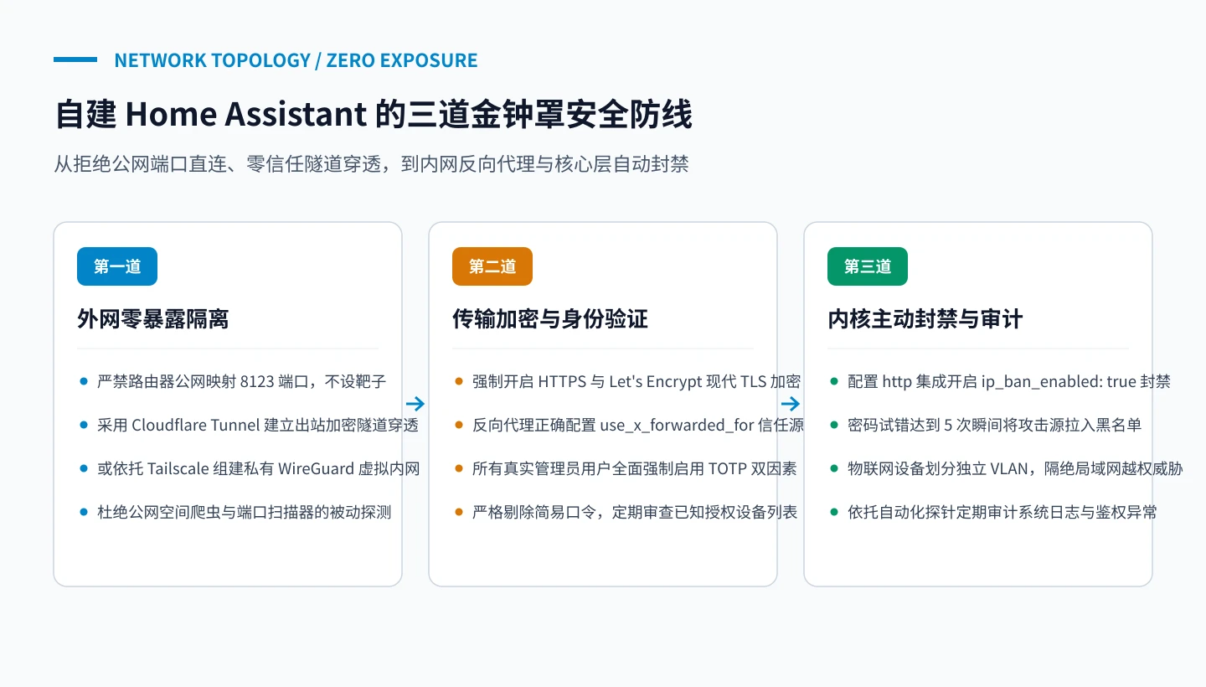Click the card heading 内核主动封禁与审计

coord(925,319)
